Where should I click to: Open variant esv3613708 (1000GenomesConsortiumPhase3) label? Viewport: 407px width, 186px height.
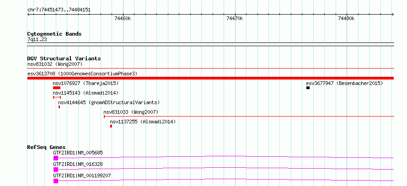pyautogui.click(x=82, y=74)
